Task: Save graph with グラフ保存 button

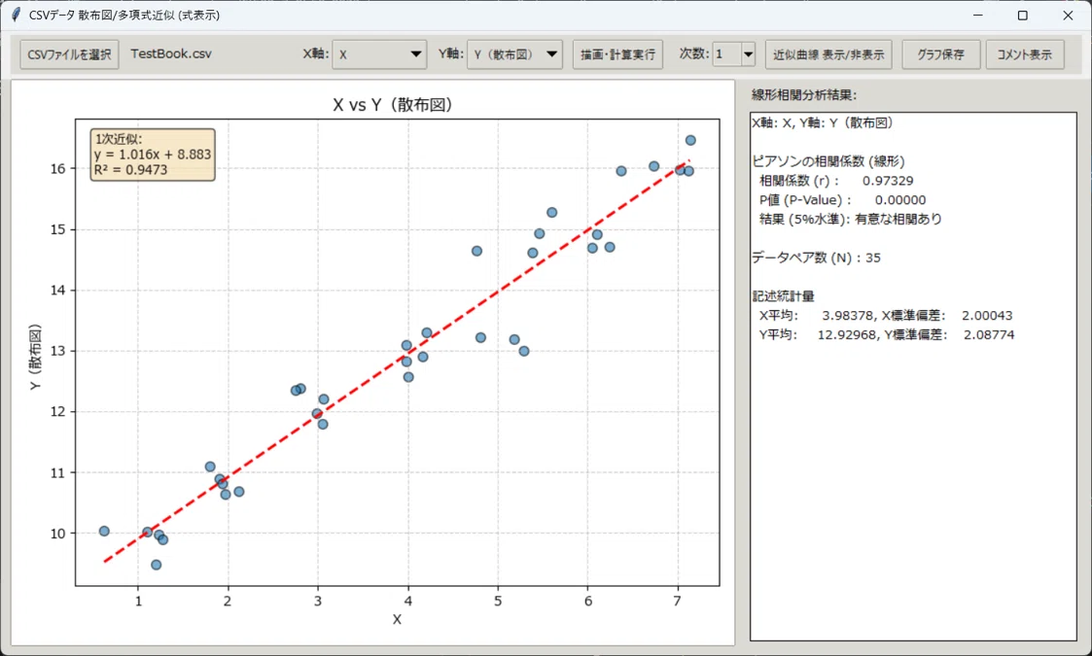Action: pyautogui.click(x=941, y=54)
